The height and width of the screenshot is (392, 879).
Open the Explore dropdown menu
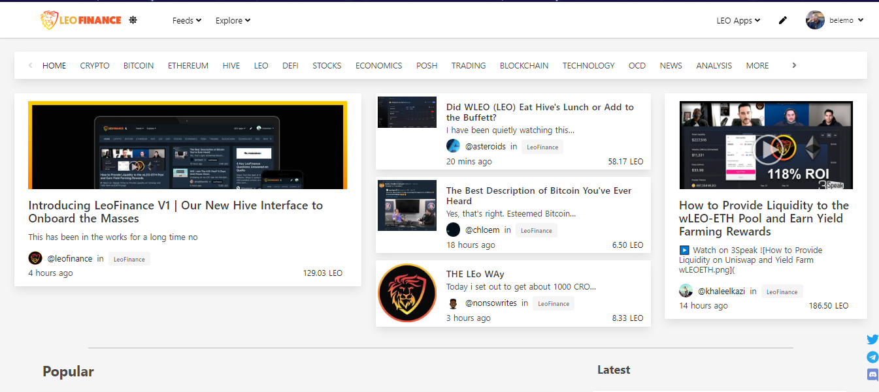click(x=233, y=20)
